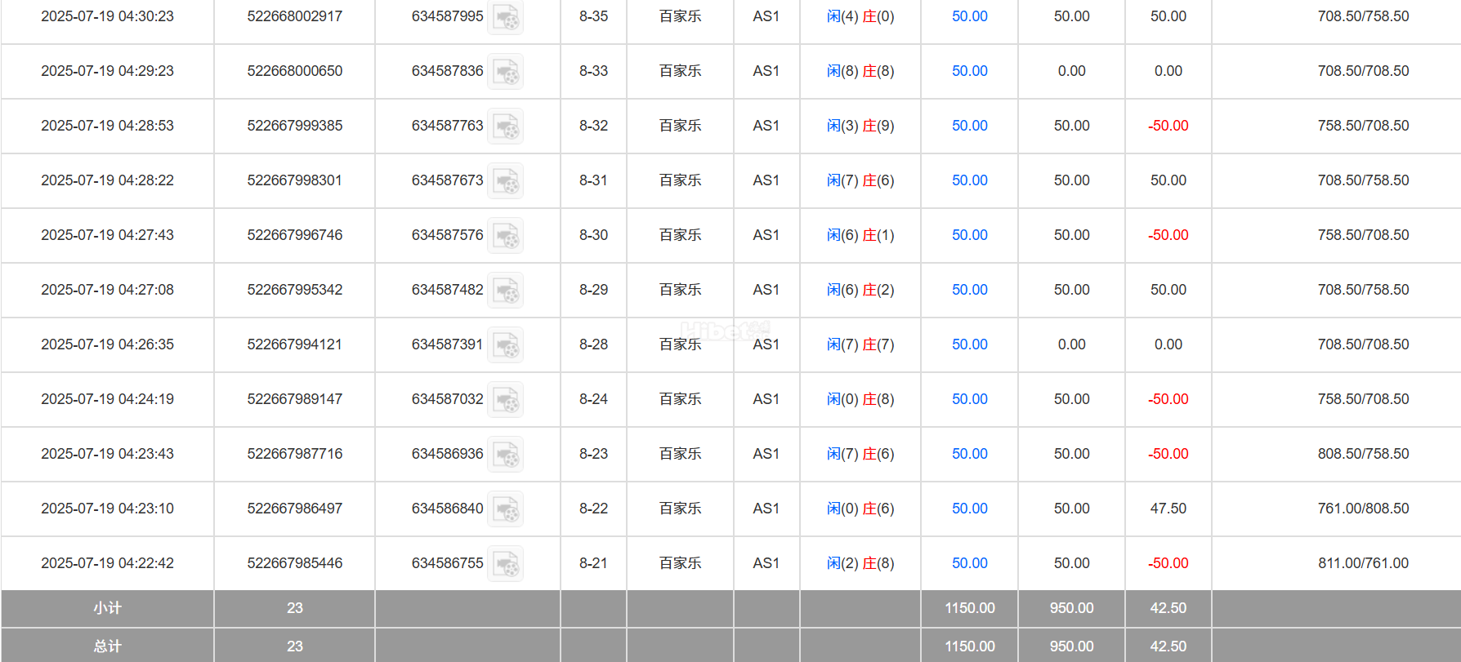Click the replay icon next to 634586755
This screenshot has height=662, width=1461.
click(506, 564)
